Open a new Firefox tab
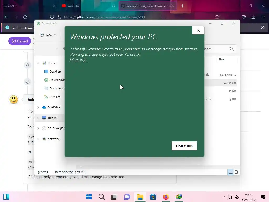The image size is (269, 202). pos(182,6)
